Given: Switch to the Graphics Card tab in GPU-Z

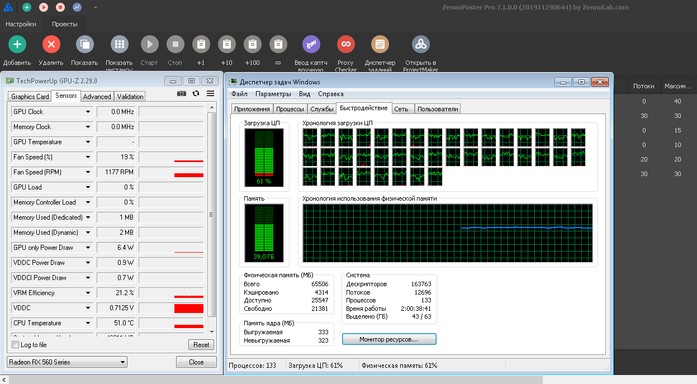Looking at the screenshot, I should tap(30, 97).
